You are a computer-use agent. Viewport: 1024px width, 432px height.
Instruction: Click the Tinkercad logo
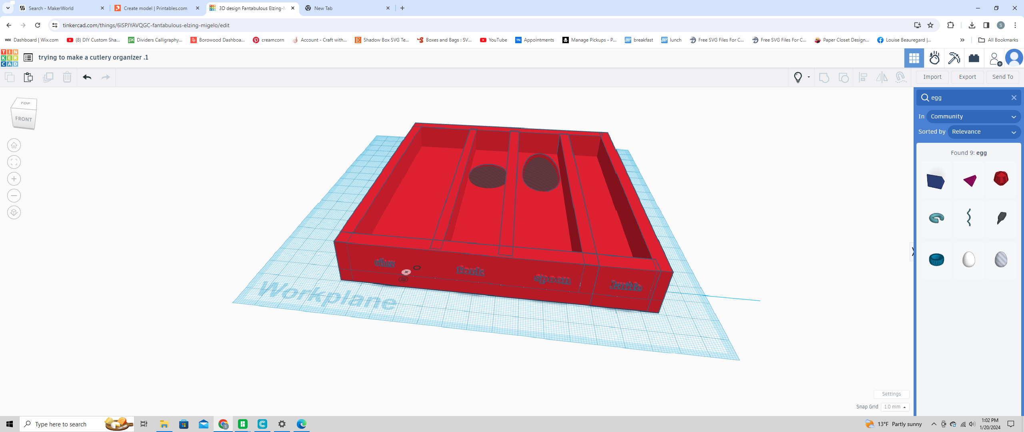[x=10, y=58]
